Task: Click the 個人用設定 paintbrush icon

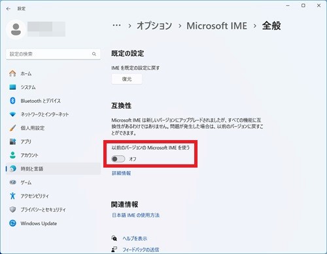Action: click(x=12, y=128)
